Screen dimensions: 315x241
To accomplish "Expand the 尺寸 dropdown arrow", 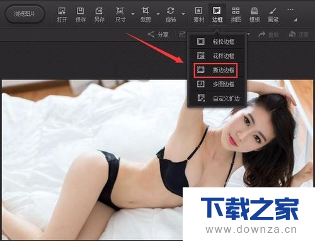I will [x=133, y=14].
